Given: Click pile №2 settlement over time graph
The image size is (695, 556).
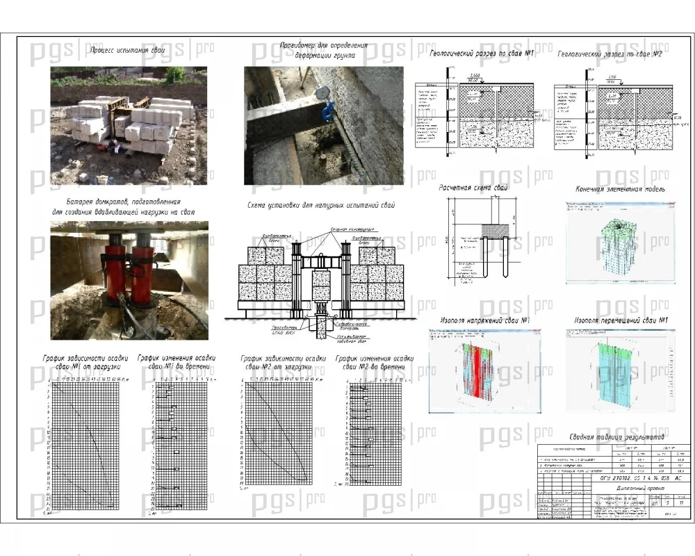Looking at the screenshot, I should pyautogui.click(x=373, y=433).
